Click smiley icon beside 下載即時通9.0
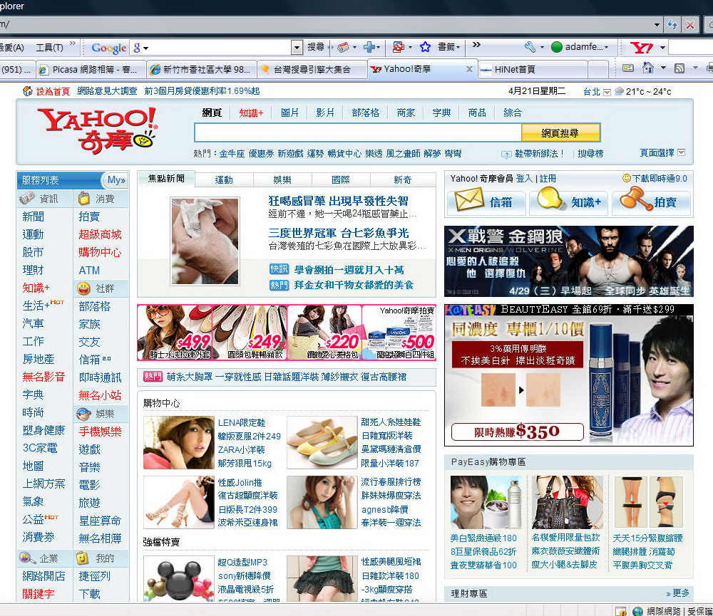 coord(626,178)
